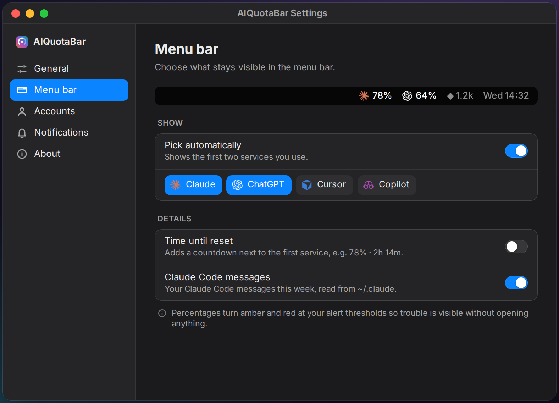Click the Menu bar page heading
Image resolution: width=559 pixels, height=403 pixels.
coord(187,49)
